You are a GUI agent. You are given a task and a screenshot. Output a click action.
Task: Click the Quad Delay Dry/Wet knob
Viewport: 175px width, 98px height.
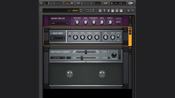pos(77,22)
